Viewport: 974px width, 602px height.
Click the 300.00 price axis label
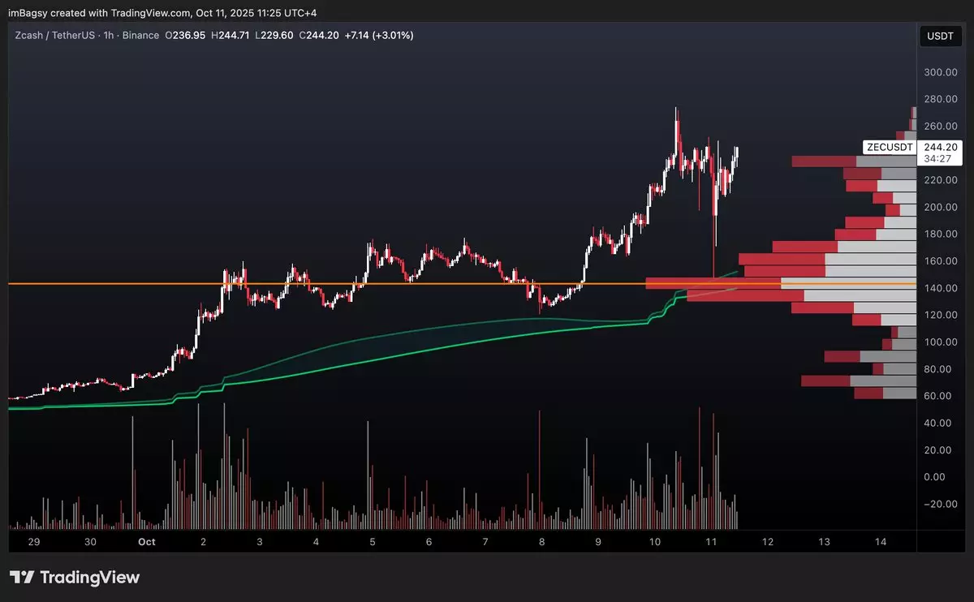[x=940, y=72]
